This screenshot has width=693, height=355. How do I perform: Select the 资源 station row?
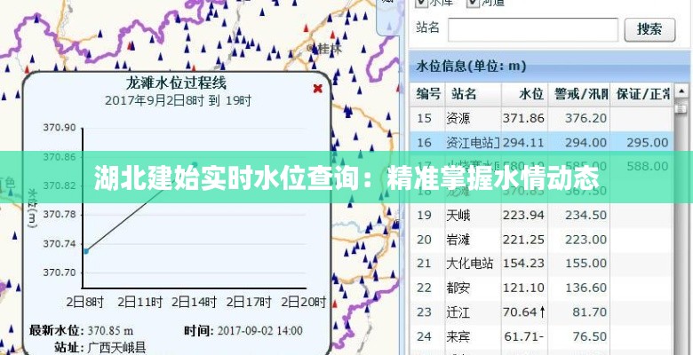541,118
